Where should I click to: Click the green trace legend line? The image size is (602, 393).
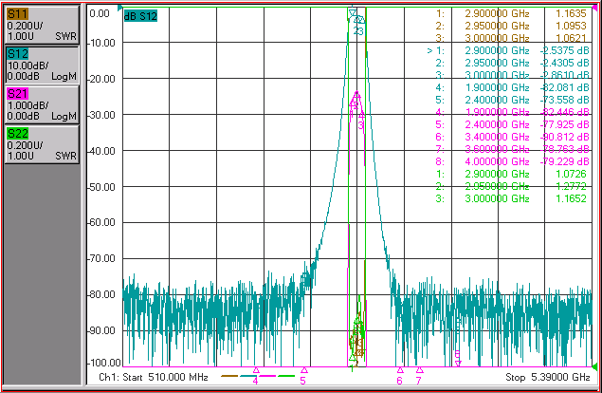[286, 376]
